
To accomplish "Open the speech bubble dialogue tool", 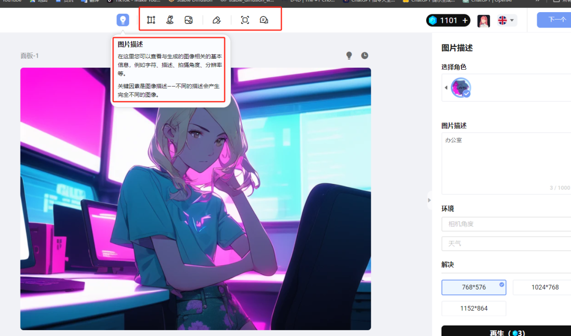I will pyautogui.click(x=264, y=20).
